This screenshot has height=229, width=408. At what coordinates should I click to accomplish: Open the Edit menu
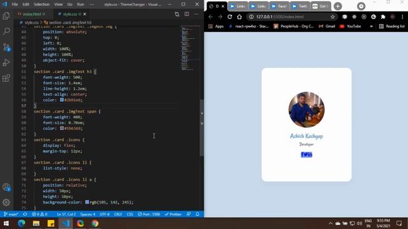click(25, 4)
